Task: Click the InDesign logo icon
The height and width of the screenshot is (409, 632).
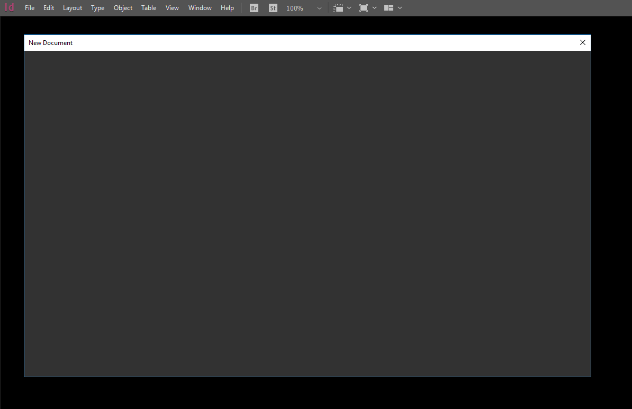Action: point(9,7)
